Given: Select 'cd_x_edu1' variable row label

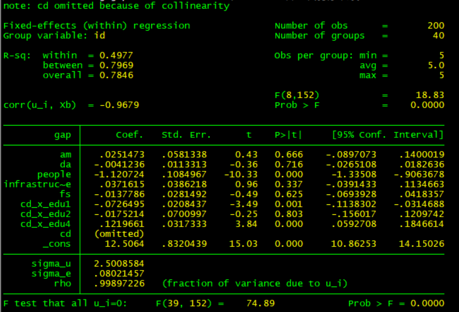Looking at the screenshot, I should pos(46,204).
